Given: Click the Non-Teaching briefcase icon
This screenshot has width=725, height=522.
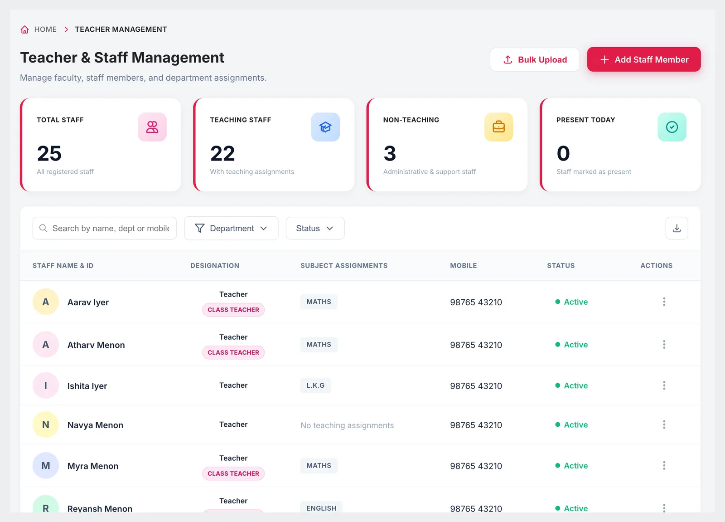Looking at the screenshot, I should tap(498, 127).
